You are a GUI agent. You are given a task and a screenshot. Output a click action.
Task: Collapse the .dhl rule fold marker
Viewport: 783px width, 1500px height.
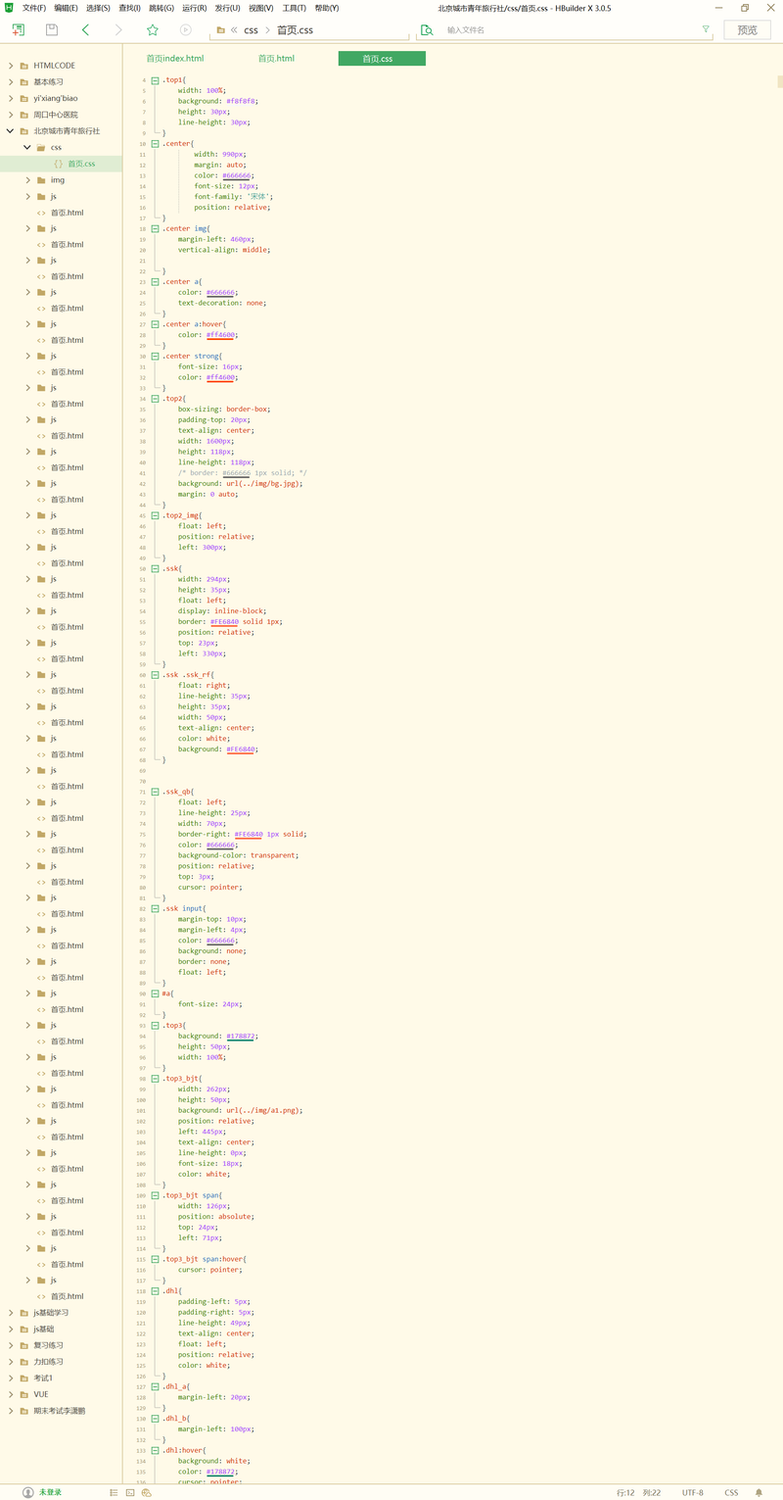[155, 1291]
